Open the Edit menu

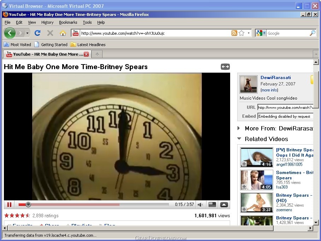coord(19,22)
